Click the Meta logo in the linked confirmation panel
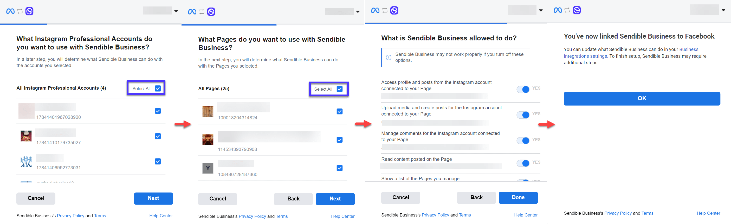This screenshot has height=224, width=731. [558, 10]
